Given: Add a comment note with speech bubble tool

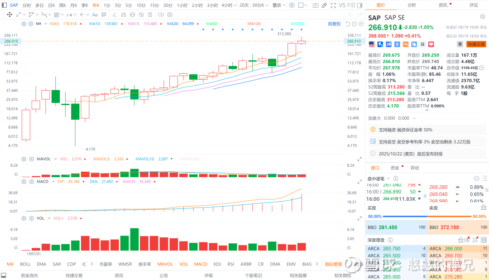Looking at the screenshot, I should 104,14.
